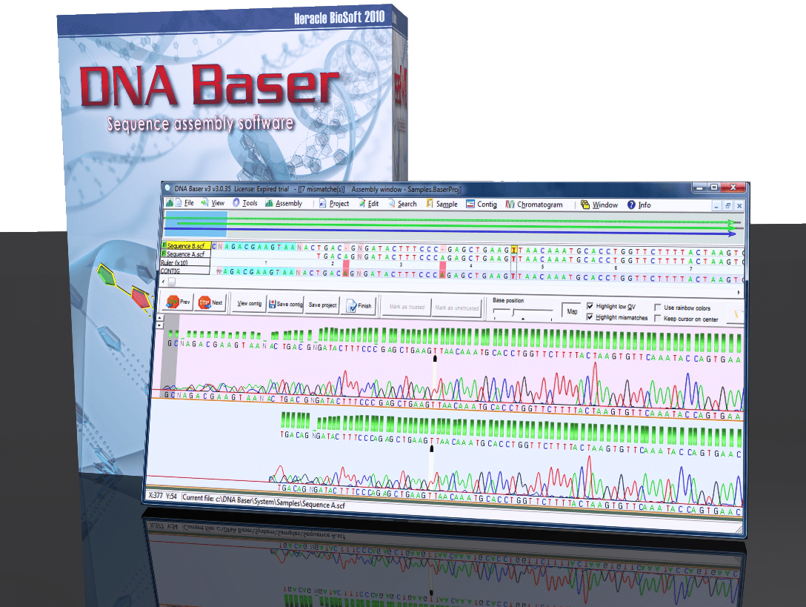
Task: Click the blue overview region in the contig map
Action: pyautogui.click(x=196, y=224)
